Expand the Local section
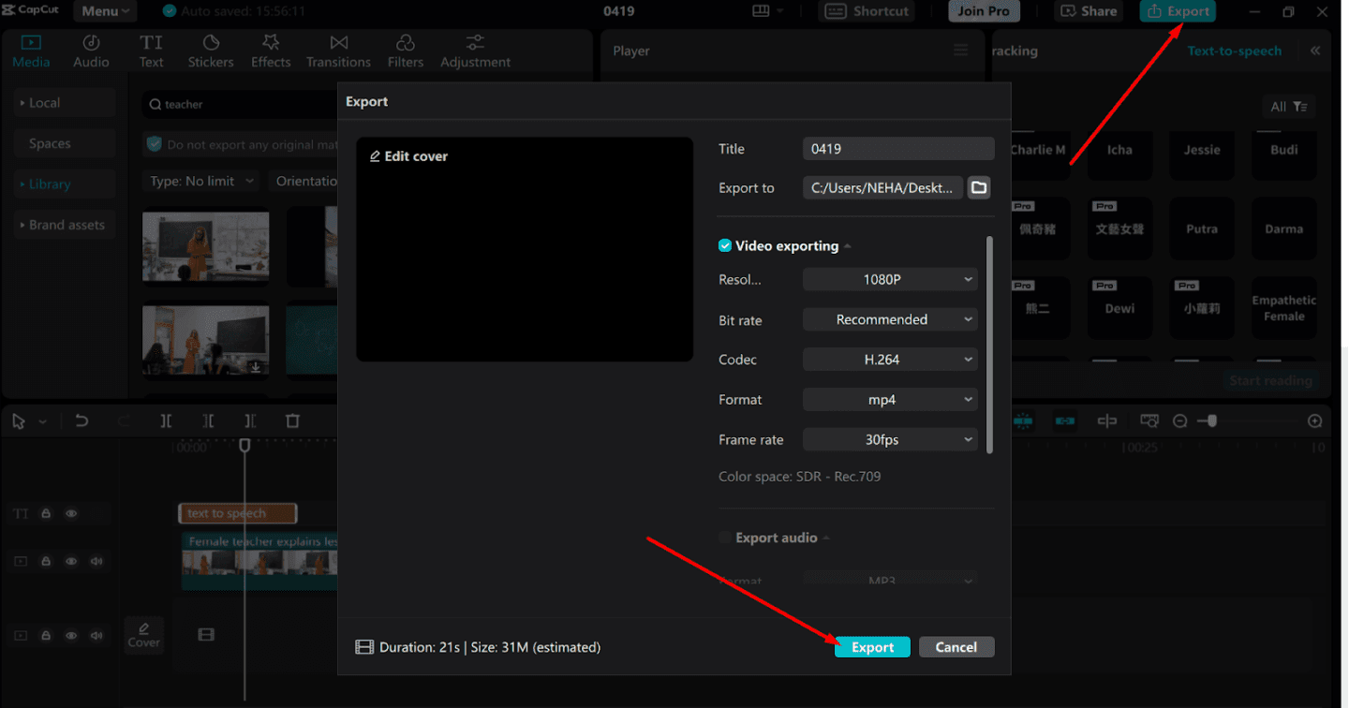1349x708 pixels. tap(65, 103)
